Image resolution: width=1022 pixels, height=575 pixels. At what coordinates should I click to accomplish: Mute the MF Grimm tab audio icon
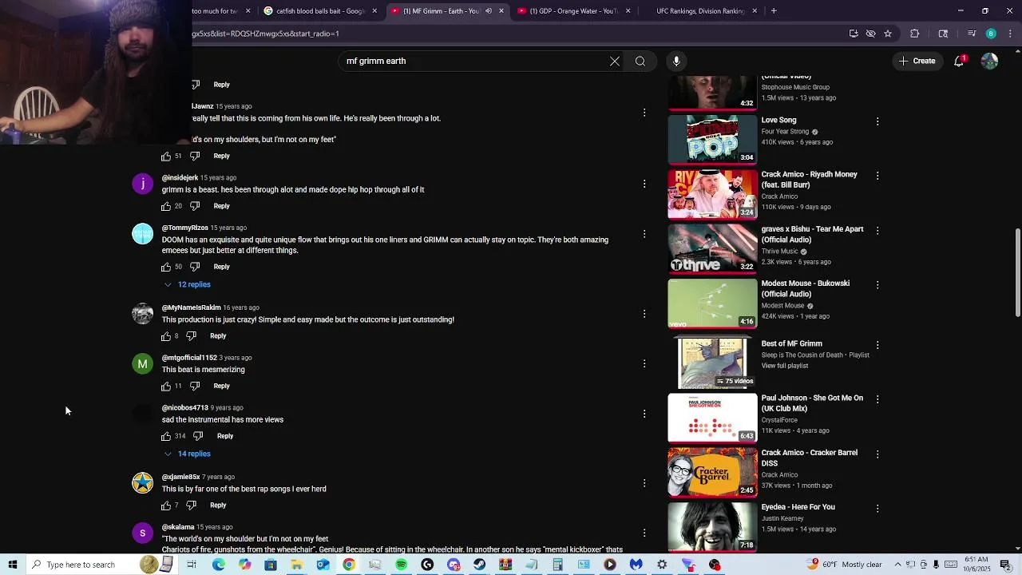489,11
